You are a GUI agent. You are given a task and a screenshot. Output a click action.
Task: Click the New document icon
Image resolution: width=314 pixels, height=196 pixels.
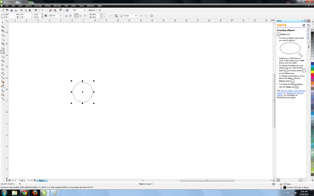(3, 10)
